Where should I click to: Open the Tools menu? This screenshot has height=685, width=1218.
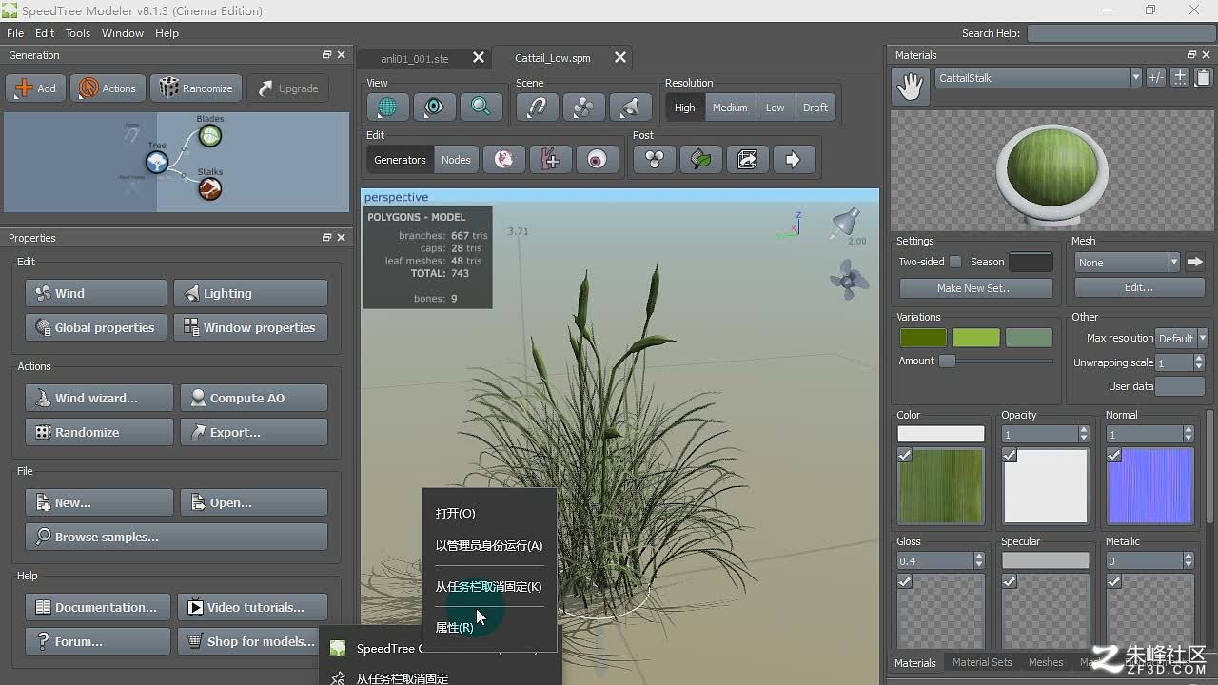point(78,33)
